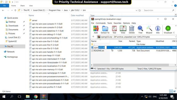
Task: Open Windows Start menu
Action: [4, 97]
